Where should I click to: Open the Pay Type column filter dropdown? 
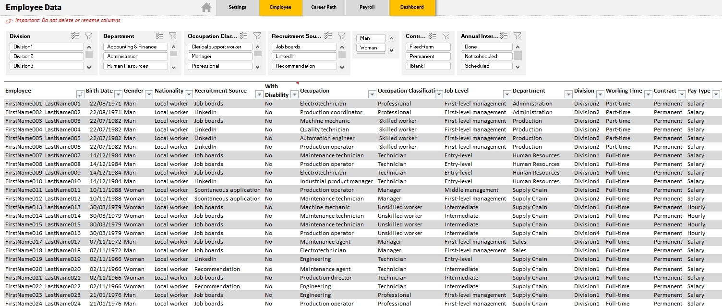pos(716,94)
